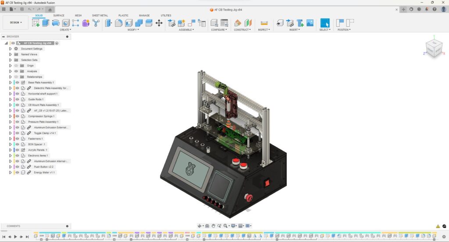Open the POSITION panel menu

pyautogui.click(x=344, y=30)
